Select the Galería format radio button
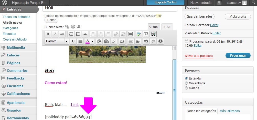 (186, 88)
